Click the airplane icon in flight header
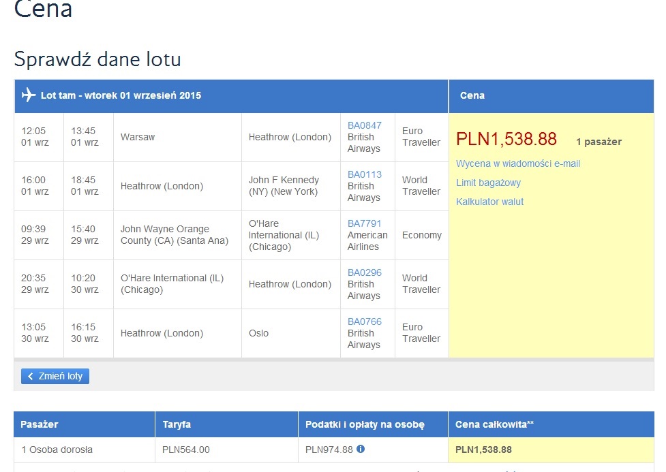 (x=29, y=95)
